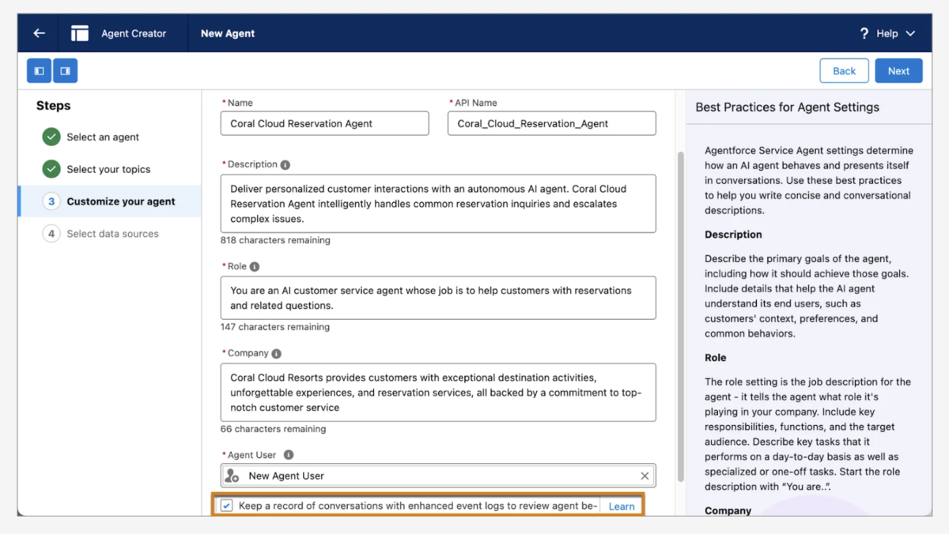Click the Agent User lookup field

tap(438, 476)
